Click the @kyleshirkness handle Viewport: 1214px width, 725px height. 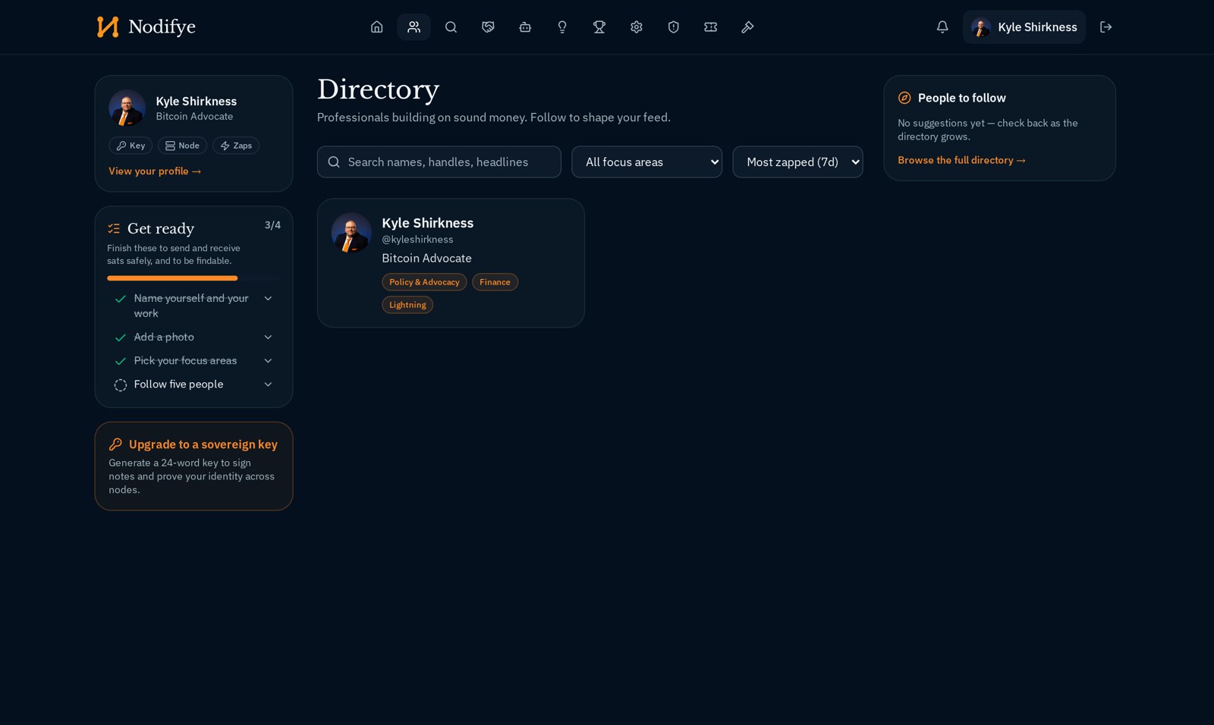tap(417, 240)
